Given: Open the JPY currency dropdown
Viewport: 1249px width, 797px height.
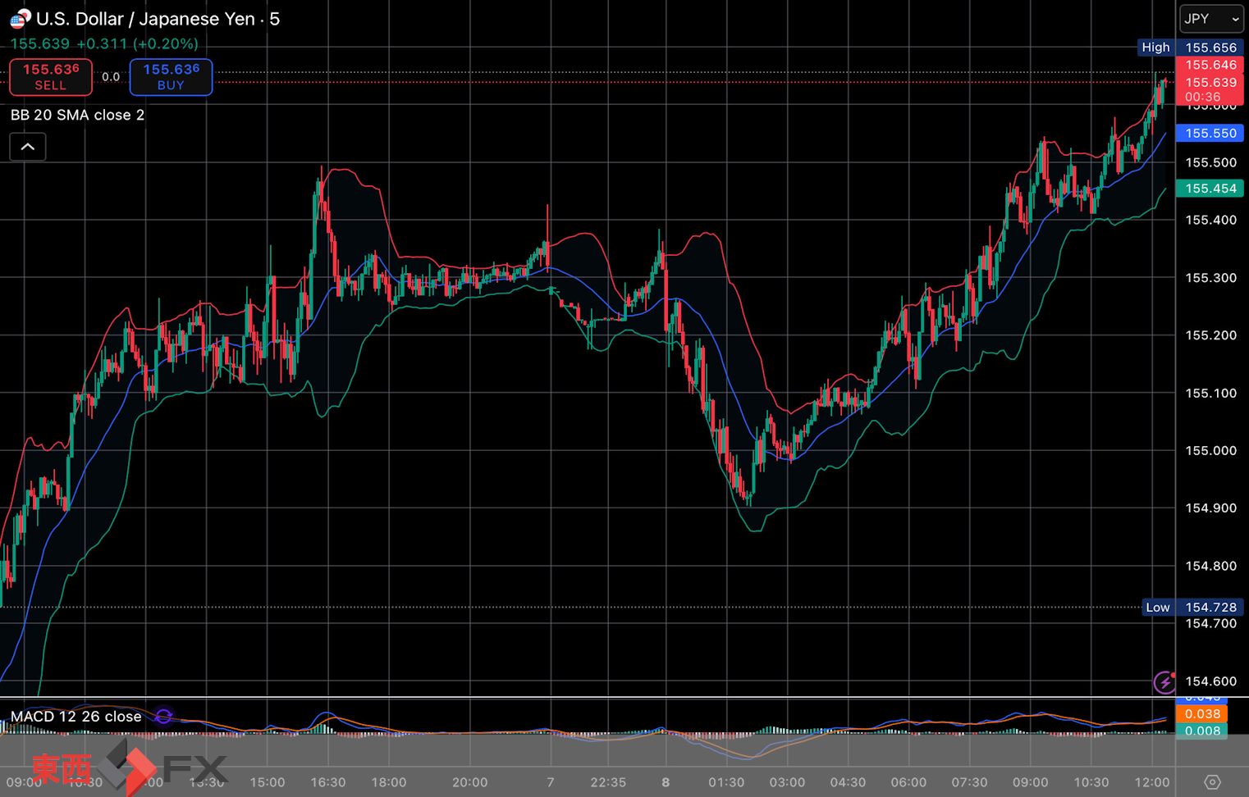Looking at the screenshot, I should tap(1211, 19).
